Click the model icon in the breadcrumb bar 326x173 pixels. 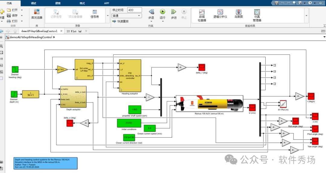7,37
